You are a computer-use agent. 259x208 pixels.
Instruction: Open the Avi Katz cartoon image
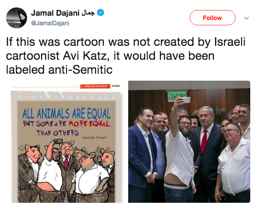[x=67, y=142]
